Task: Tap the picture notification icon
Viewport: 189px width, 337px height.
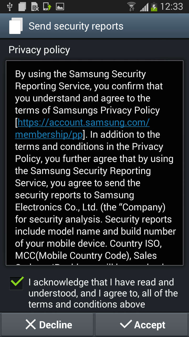Action: coord(60,7)
